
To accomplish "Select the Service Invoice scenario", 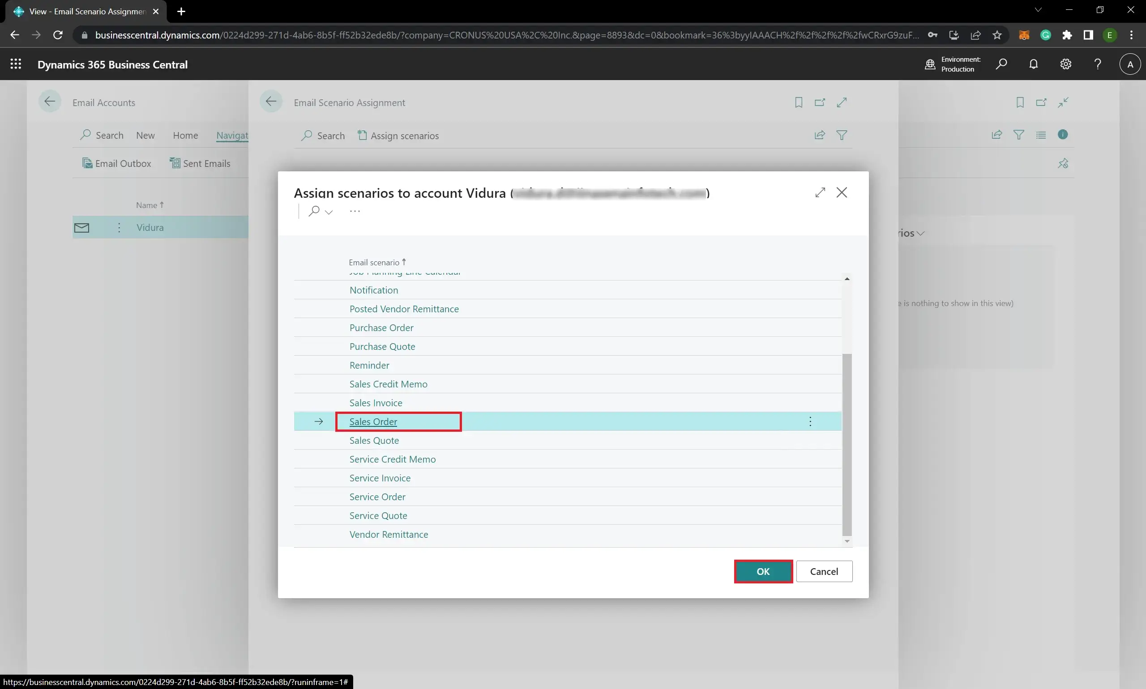I will pos(380,478).
